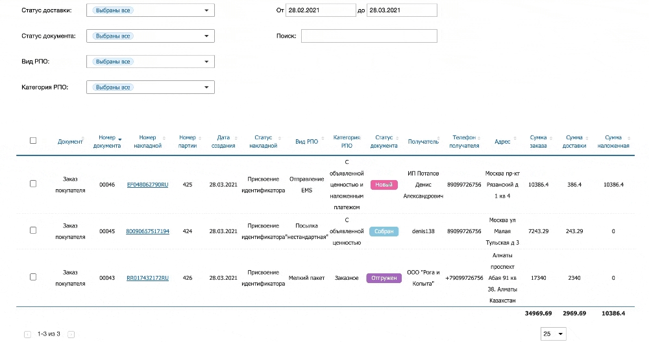Open waybill link EF048062790RU
The width and height of the screenshot is (649, 342).
(x=147, y=185)
